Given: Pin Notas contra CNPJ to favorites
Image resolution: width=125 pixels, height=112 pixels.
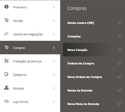Looking at the screenshot, I should 120,23.
